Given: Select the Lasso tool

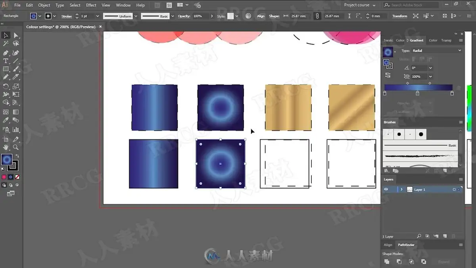Looking at the screenshot, I should click(x=16, y=44).
